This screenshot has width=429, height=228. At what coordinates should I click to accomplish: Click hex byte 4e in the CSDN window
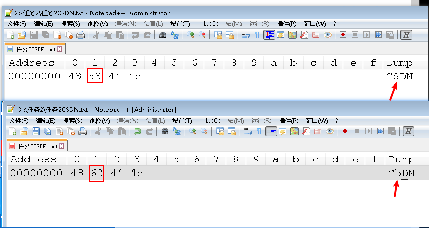point(135,76)
